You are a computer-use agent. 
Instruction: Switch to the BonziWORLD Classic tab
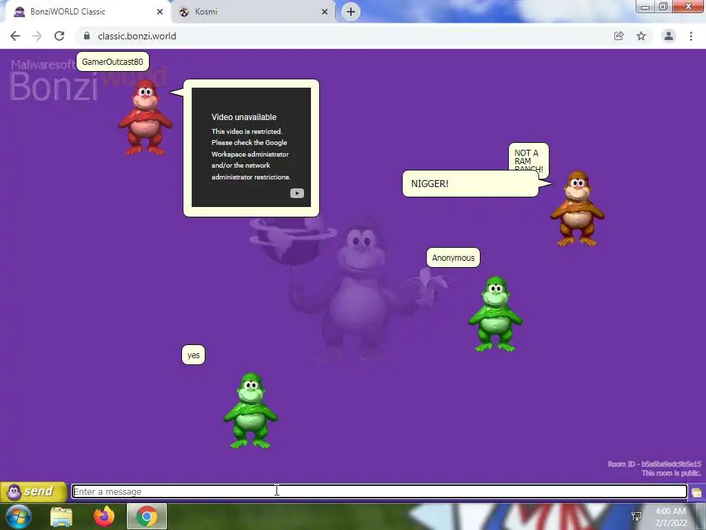point(85,12)
